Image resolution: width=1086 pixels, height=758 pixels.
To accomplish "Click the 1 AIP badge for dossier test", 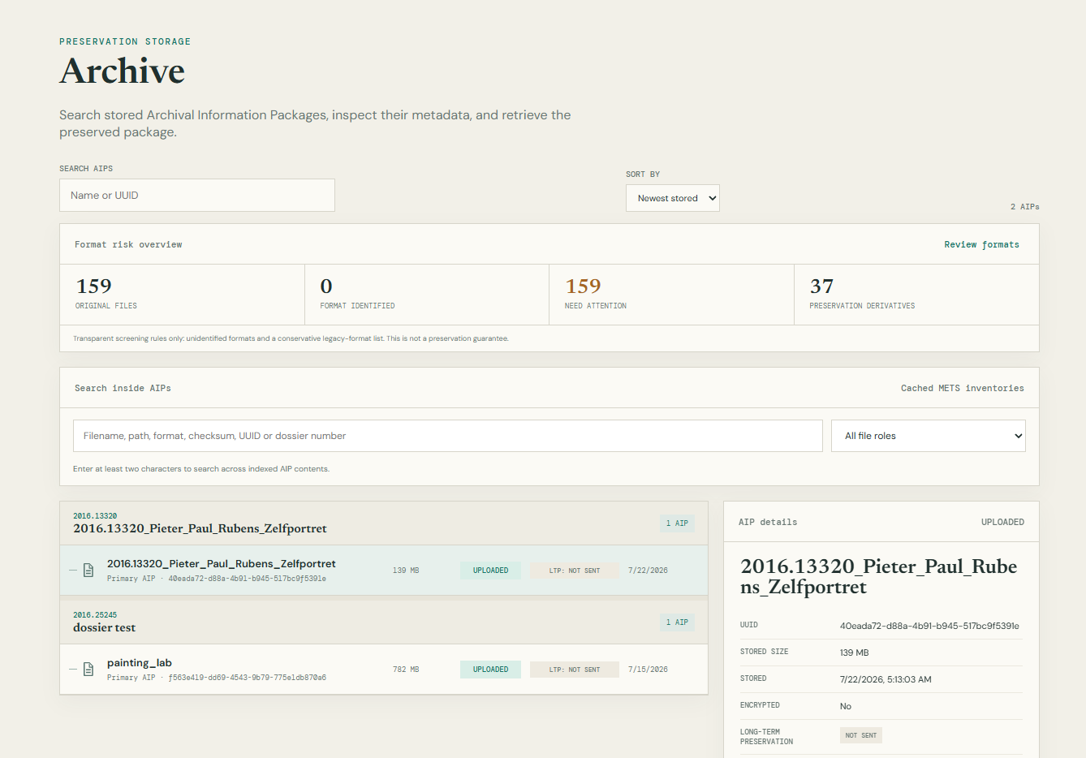I will click(677, 622).
